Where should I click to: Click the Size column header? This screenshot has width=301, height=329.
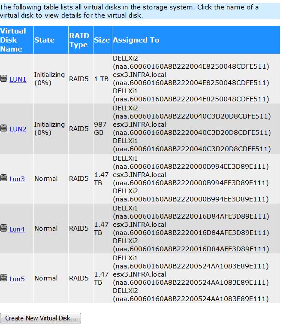[x=102, y=40]
